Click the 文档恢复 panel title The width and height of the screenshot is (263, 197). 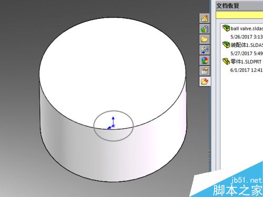(228, 6)
